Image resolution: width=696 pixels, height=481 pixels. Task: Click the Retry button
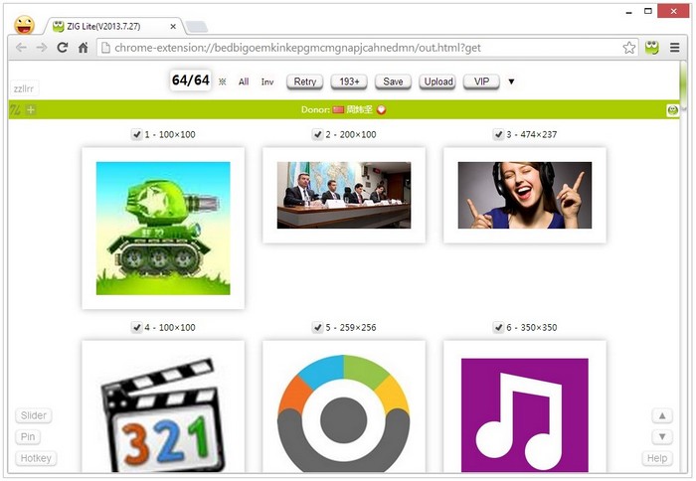pos(305,81)
